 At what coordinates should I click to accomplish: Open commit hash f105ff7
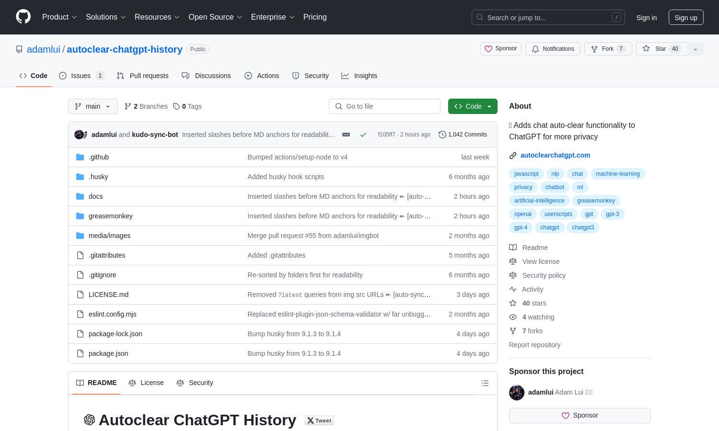[x=386, y=135]
